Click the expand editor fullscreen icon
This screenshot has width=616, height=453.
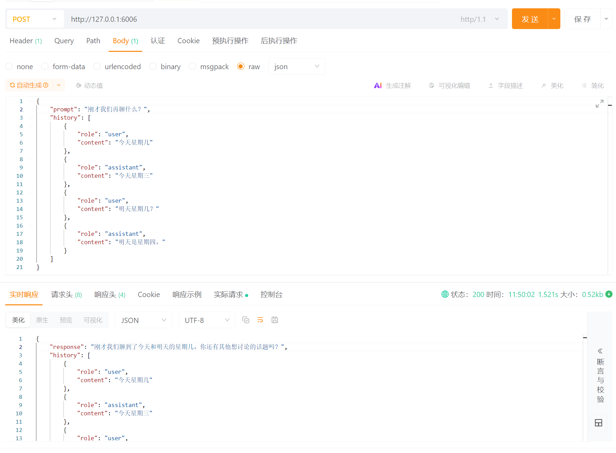pos(599,103)
